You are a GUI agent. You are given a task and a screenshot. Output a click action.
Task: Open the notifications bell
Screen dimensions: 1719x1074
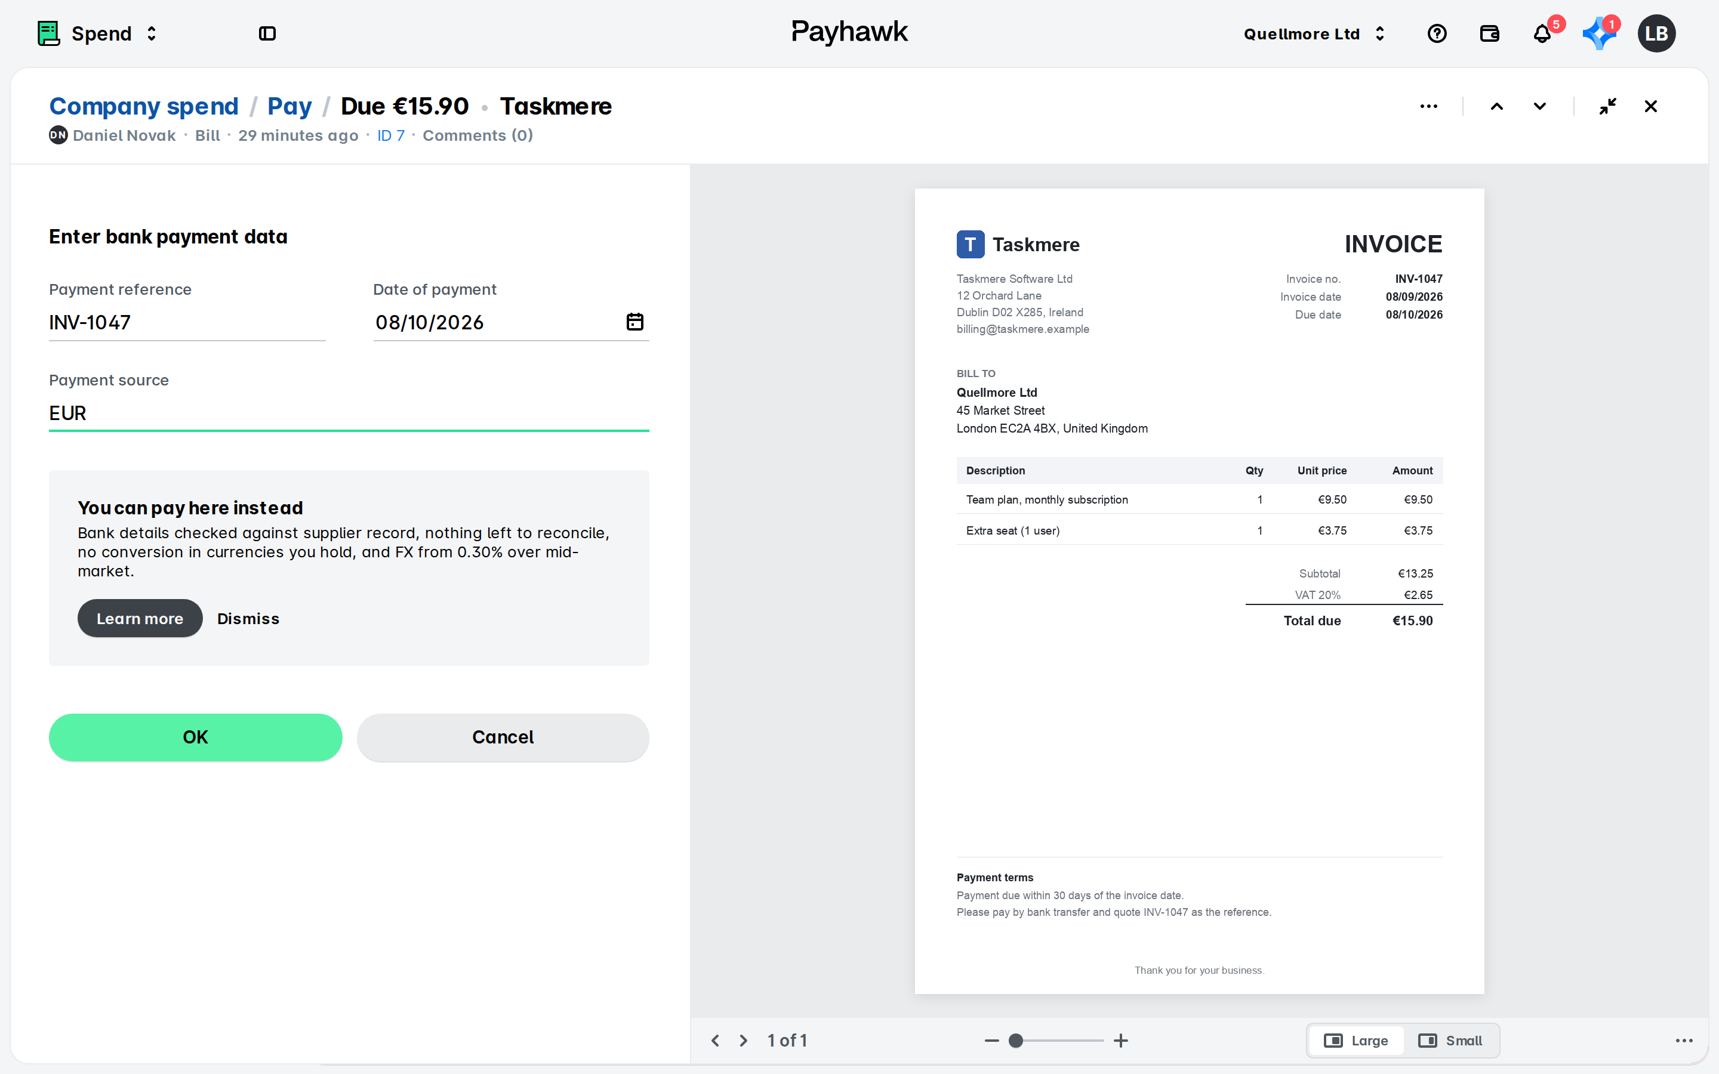click(x=1542, y=33)
